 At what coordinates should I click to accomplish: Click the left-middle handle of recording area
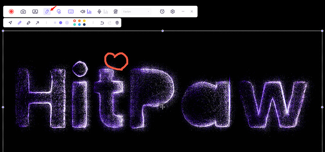(x=3, y=107)
